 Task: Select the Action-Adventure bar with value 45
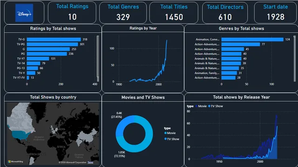pos(233,49)
